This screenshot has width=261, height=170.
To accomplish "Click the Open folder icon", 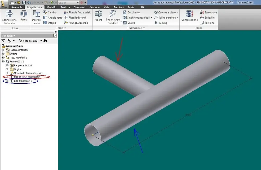I will 19,3.
